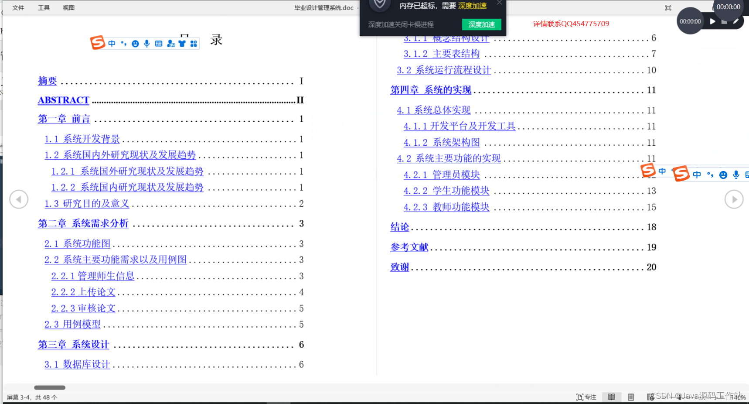The image size is (749, 404).
Task: Open the ABSTRACT link
Action: tap(63, 100)
